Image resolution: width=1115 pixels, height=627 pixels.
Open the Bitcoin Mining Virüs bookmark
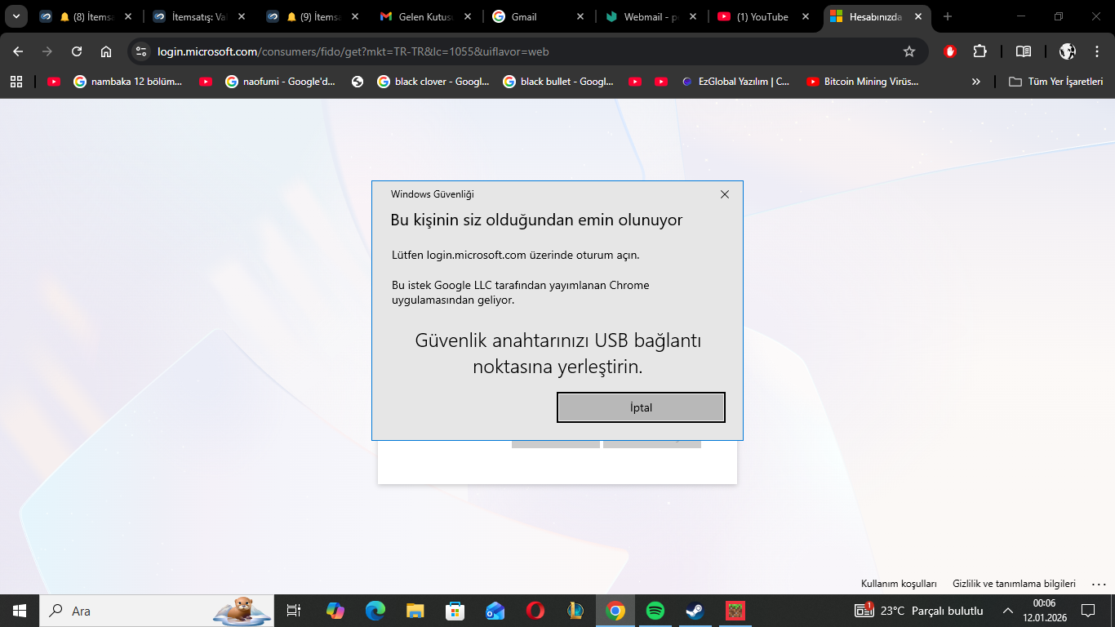click(863, 82)
